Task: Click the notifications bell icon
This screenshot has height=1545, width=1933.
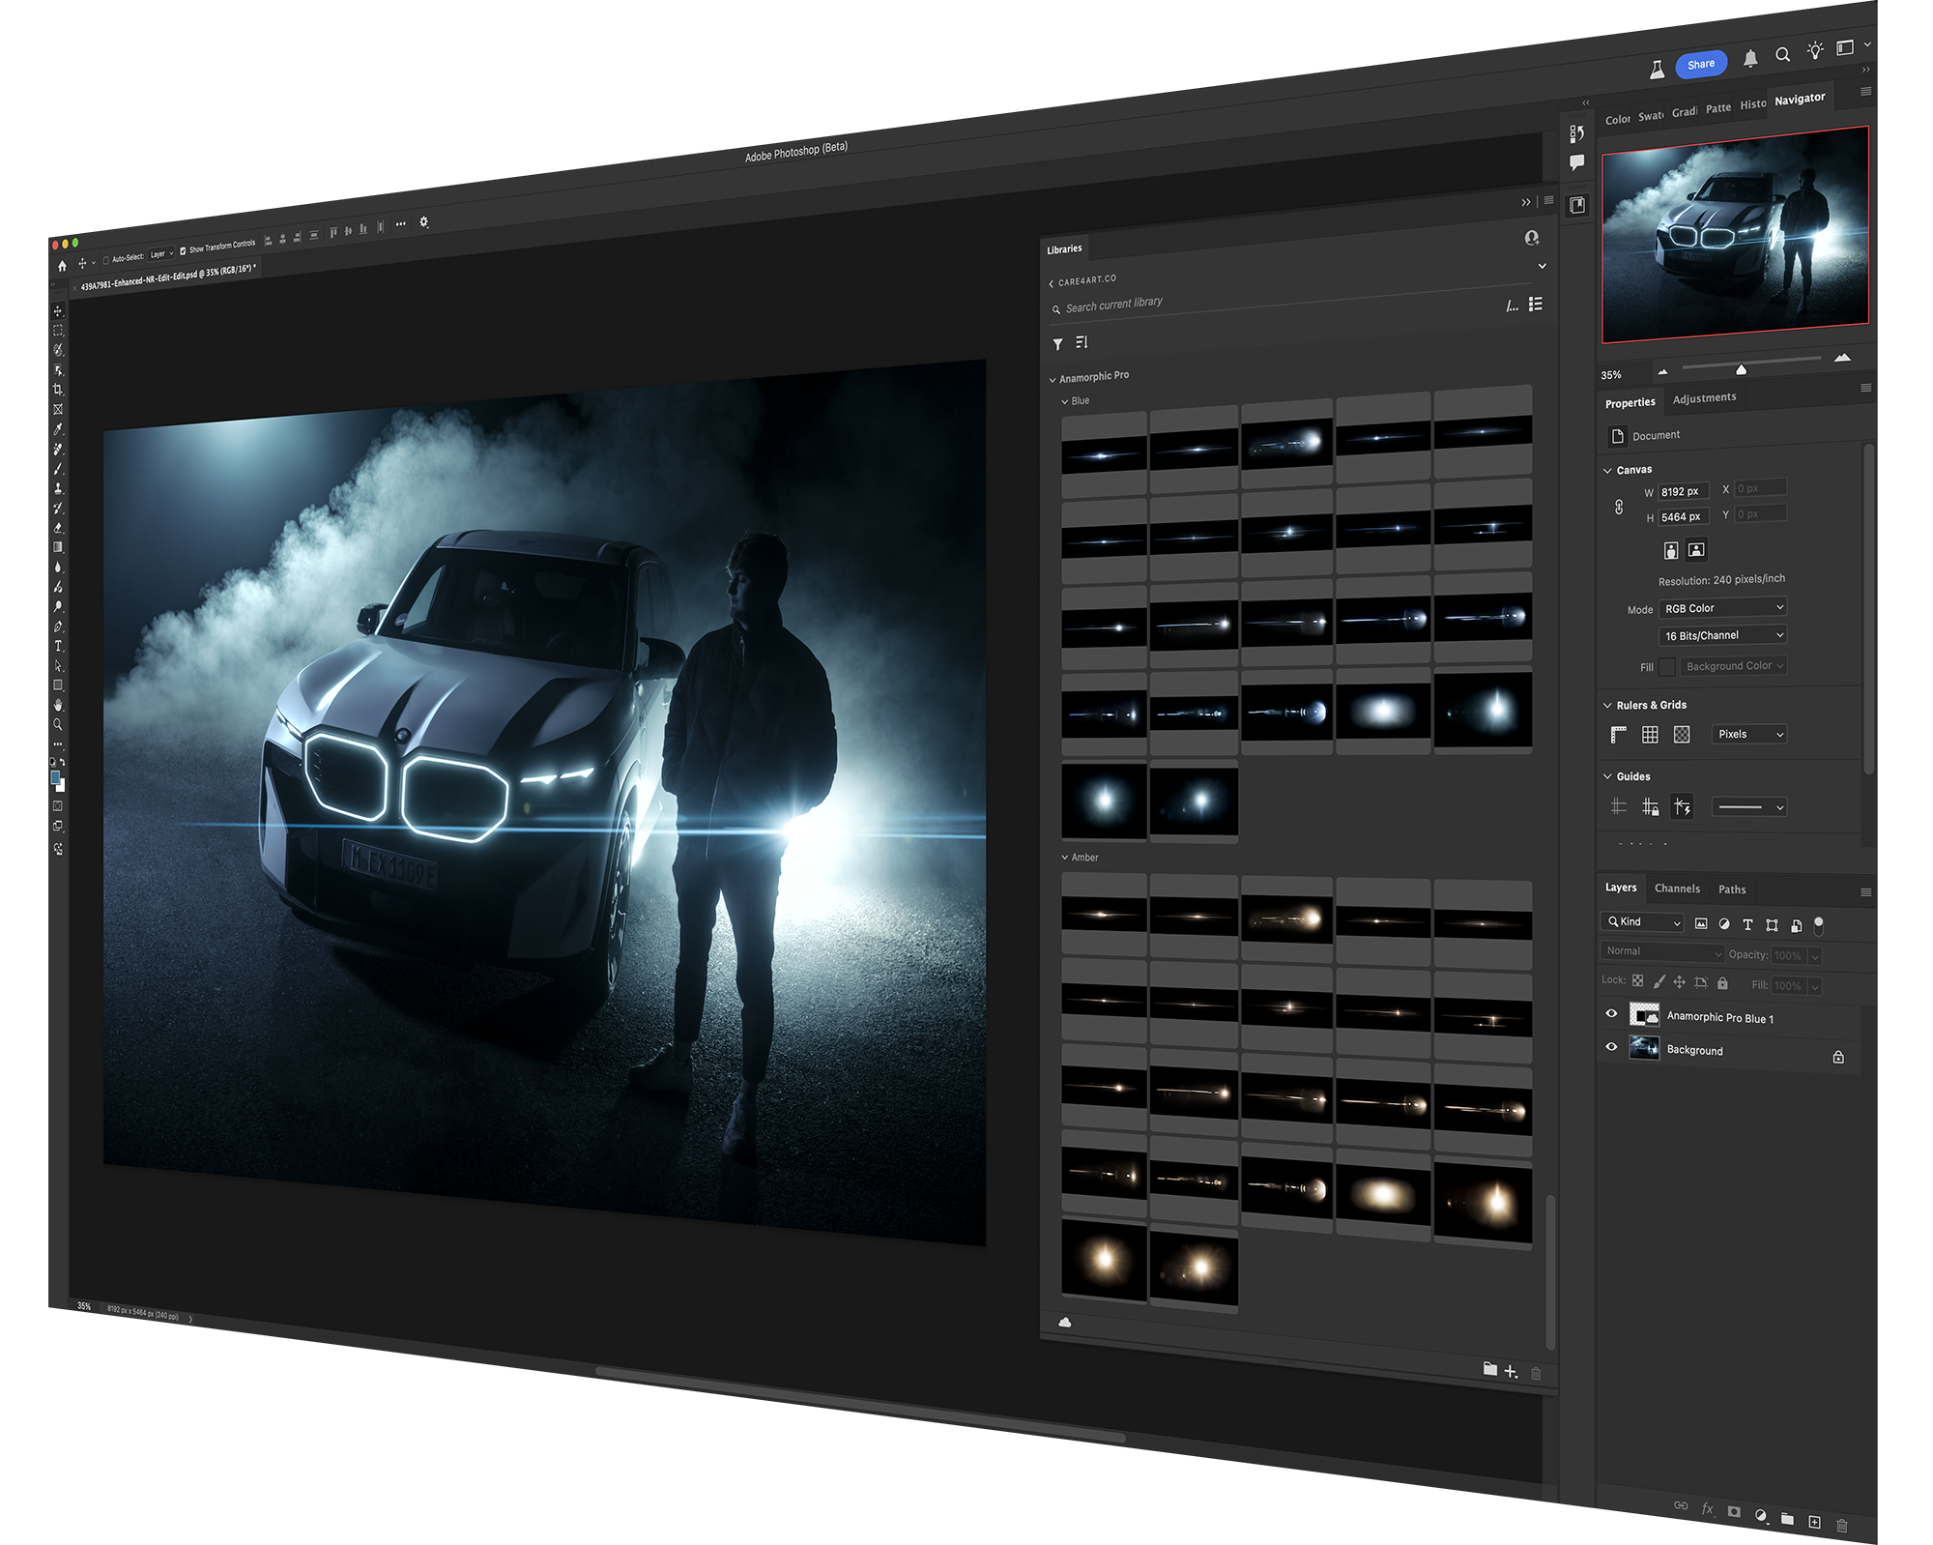Action: click(x=1750, y=59)
